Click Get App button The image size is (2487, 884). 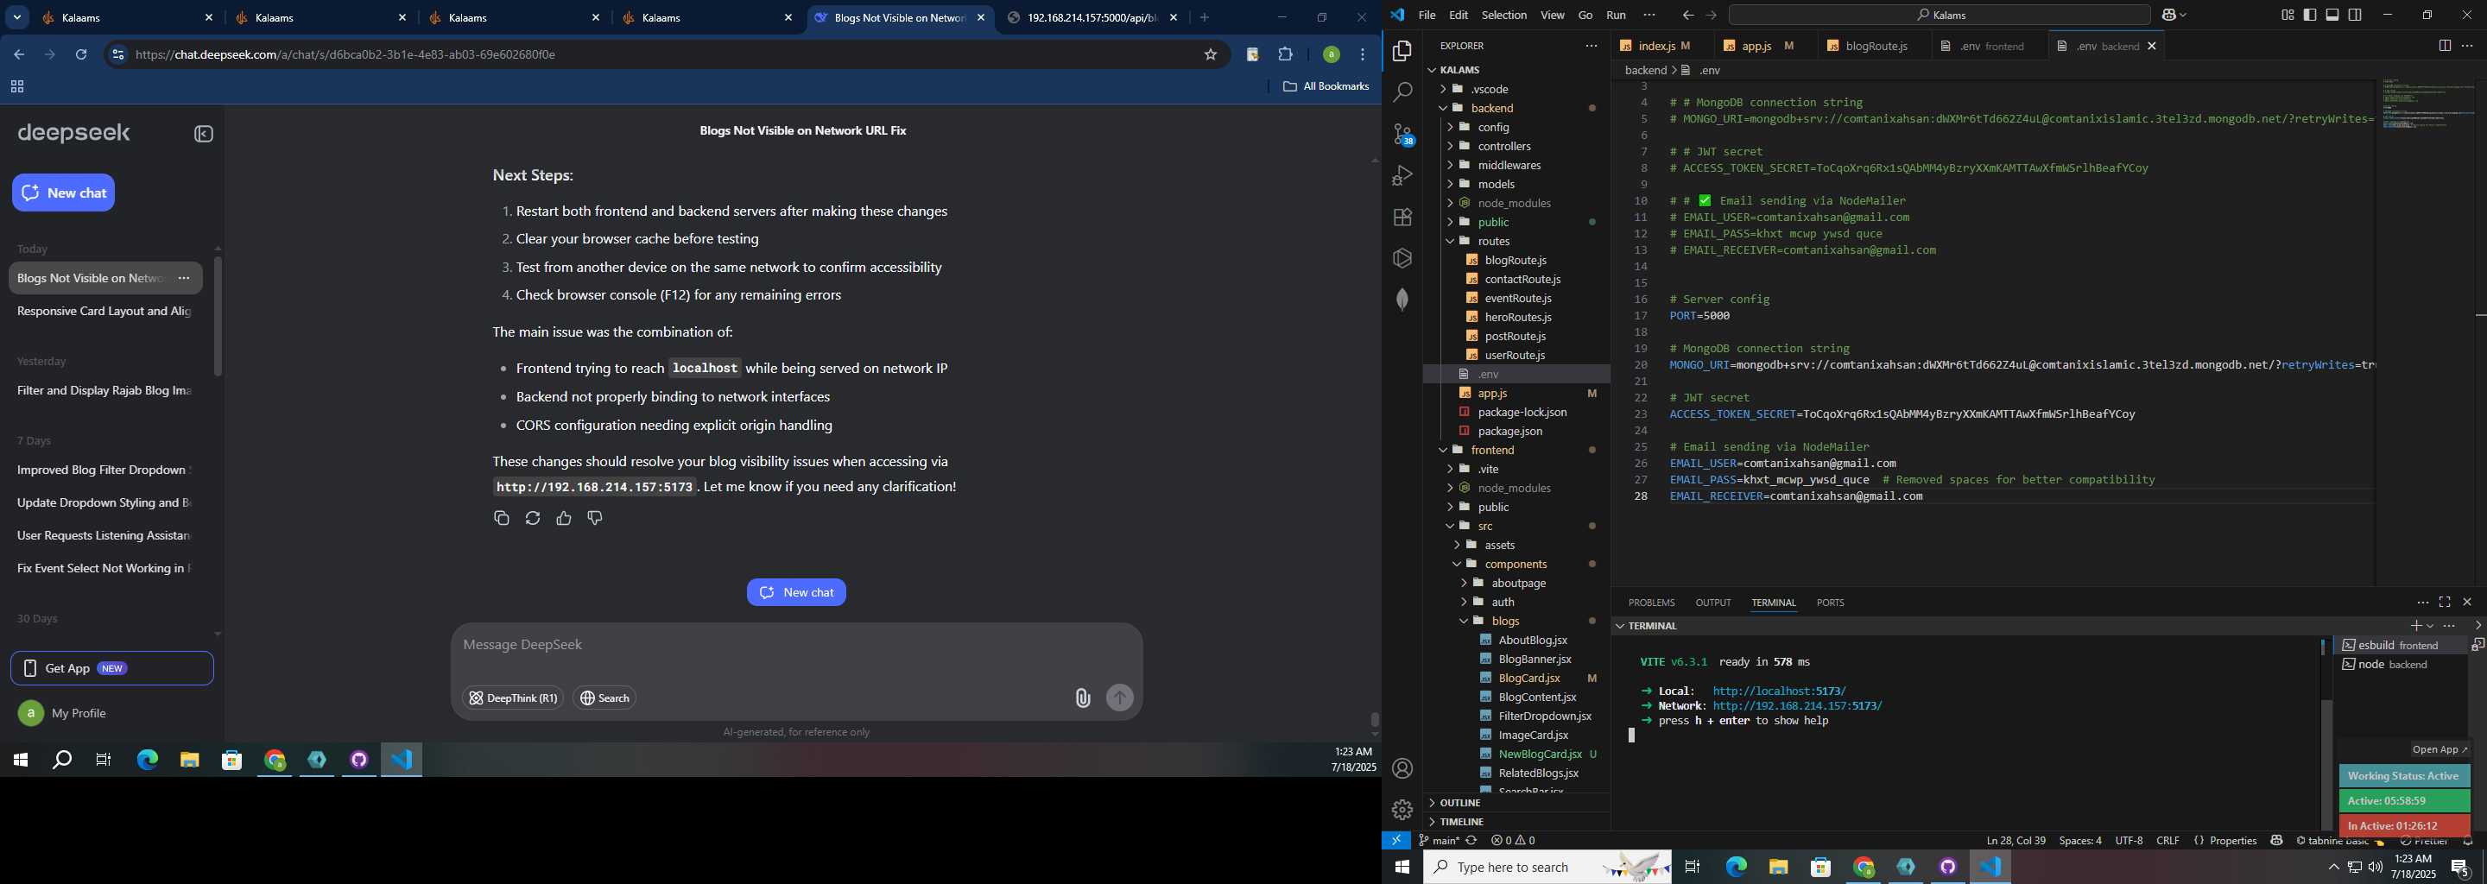pyautogui.click(x=112, y=669)
